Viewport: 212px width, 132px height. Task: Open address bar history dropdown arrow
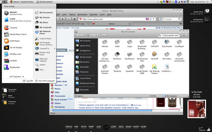153,19
